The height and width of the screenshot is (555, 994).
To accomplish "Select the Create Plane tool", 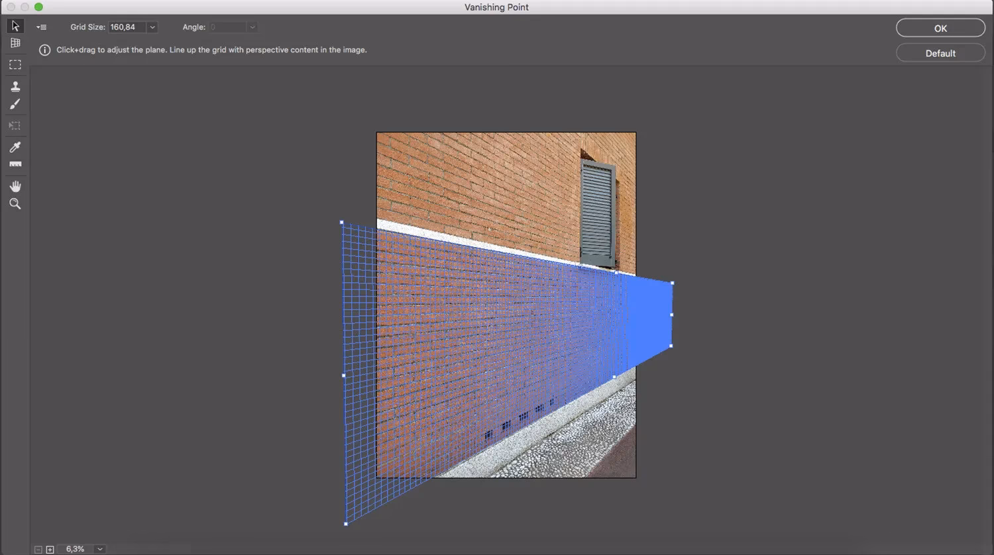I will (x=15, y=43).
